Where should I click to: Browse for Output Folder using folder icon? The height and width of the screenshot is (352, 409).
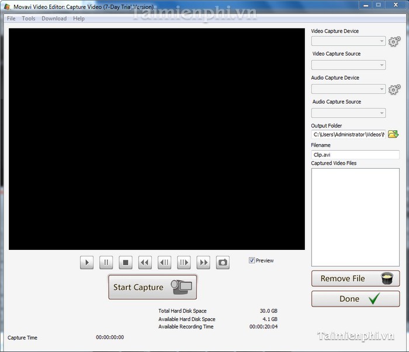tap(393, 134)
